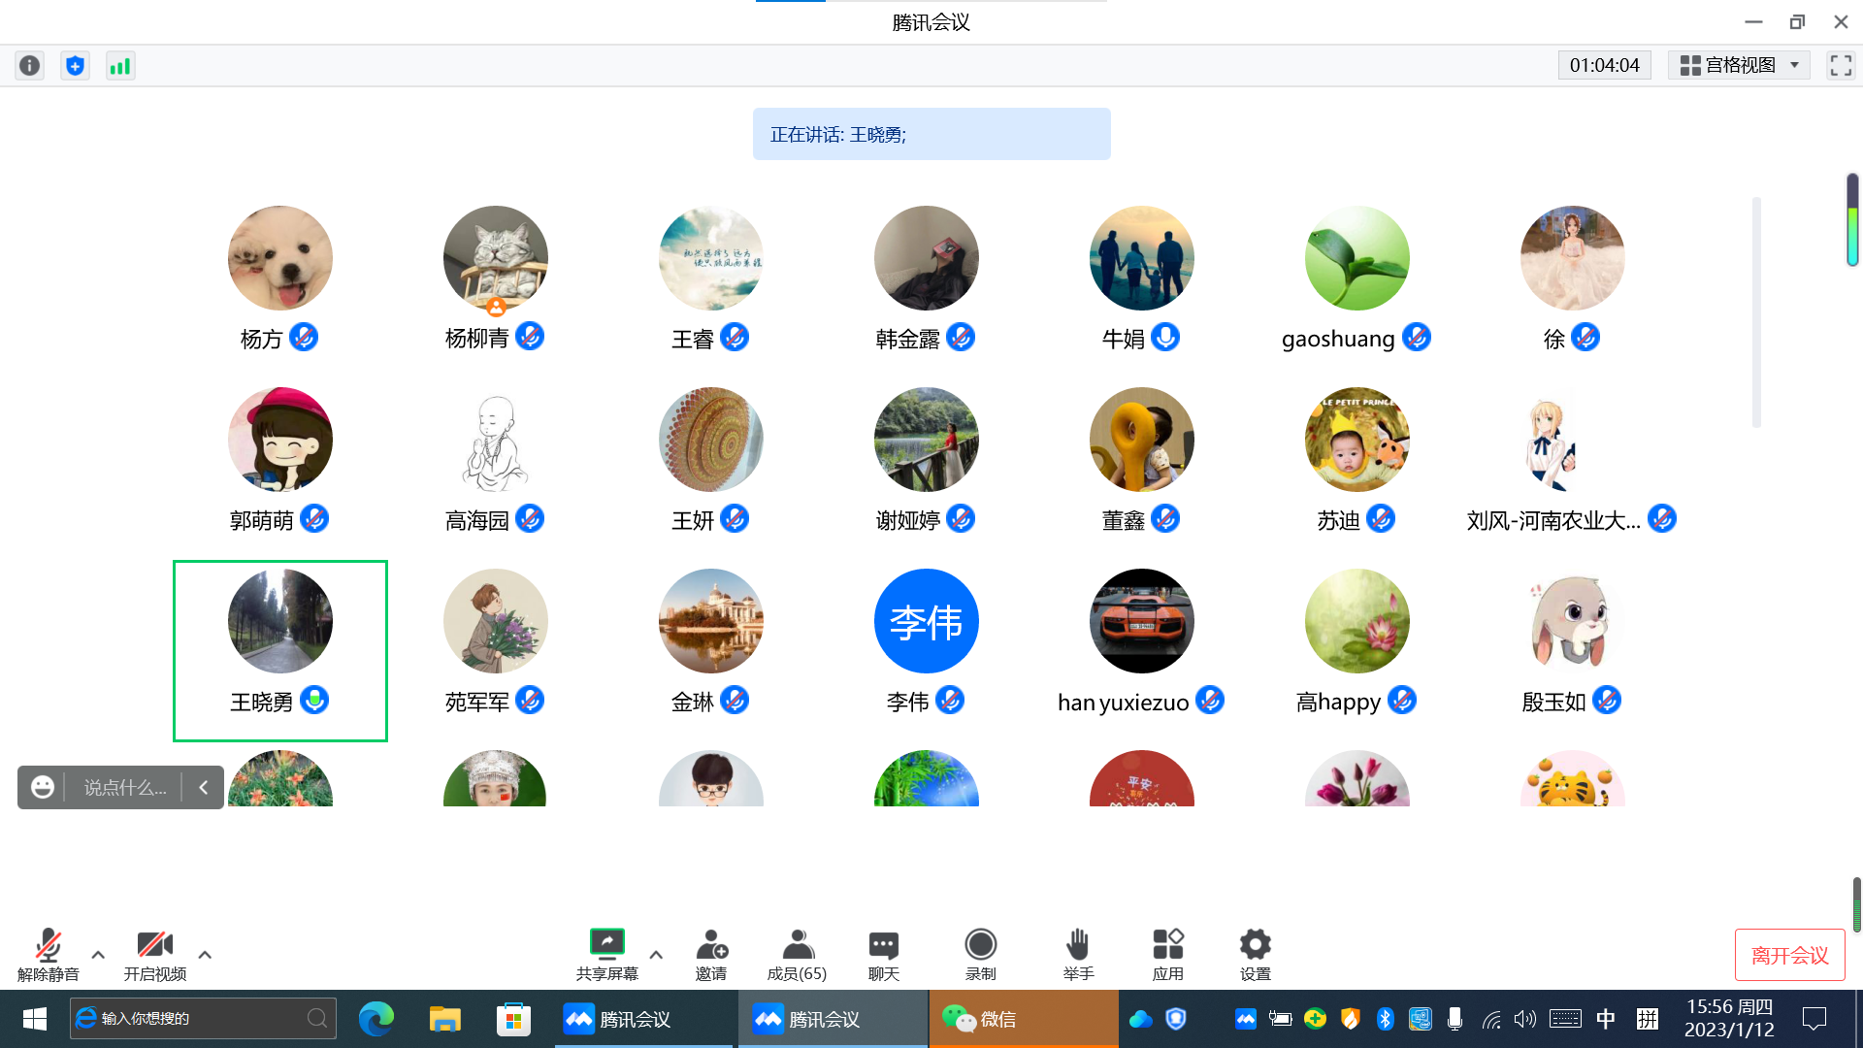
Task: Click the meeting info icon
Action: (x=30, y=65)
